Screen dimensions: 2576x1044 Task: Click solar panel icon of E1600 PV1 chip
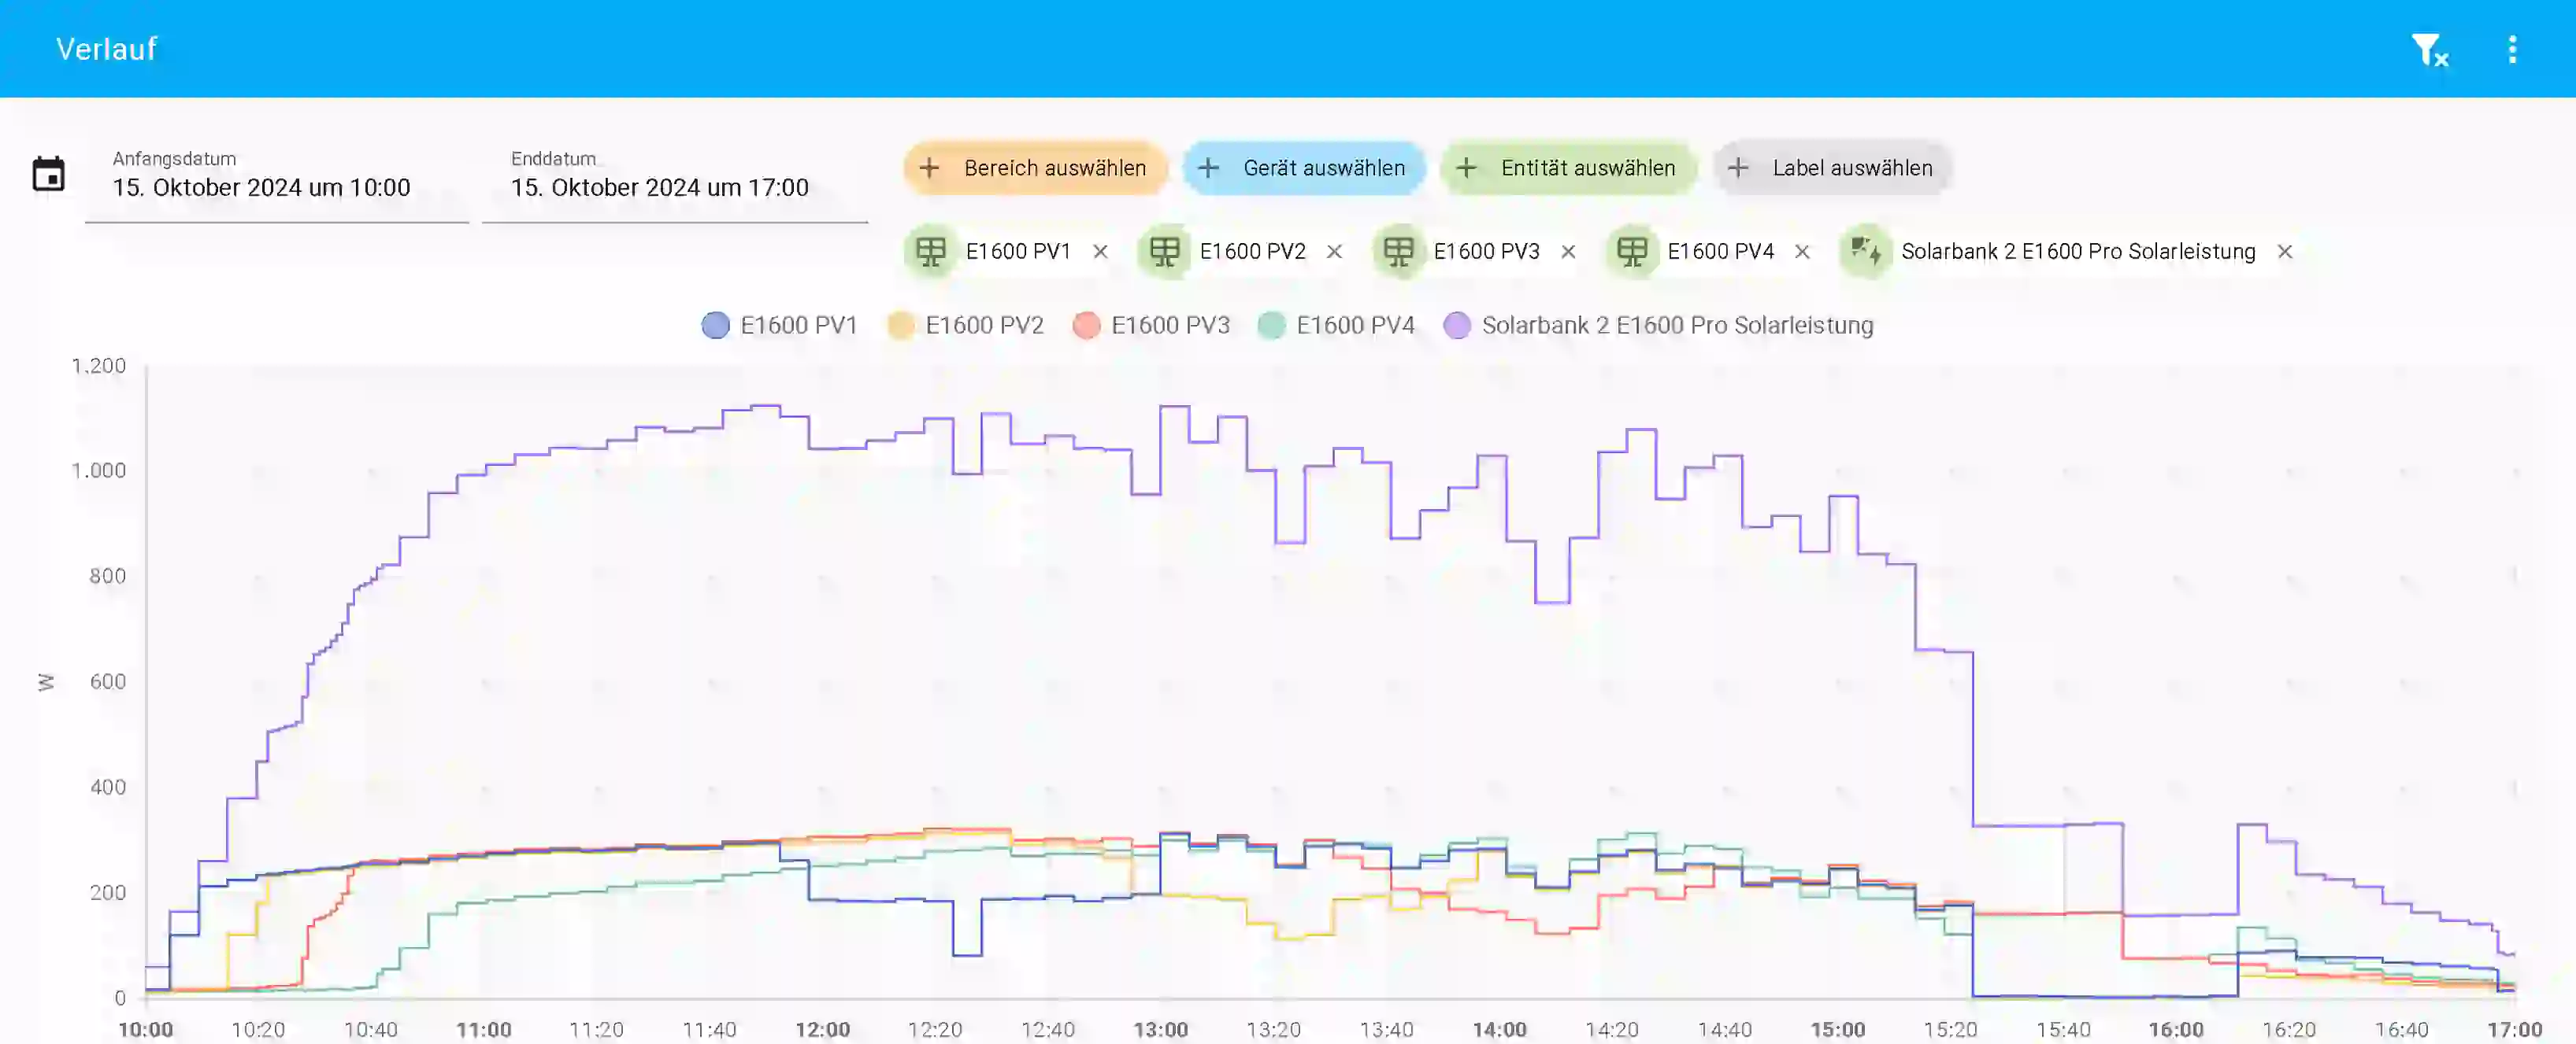point(931,252)
